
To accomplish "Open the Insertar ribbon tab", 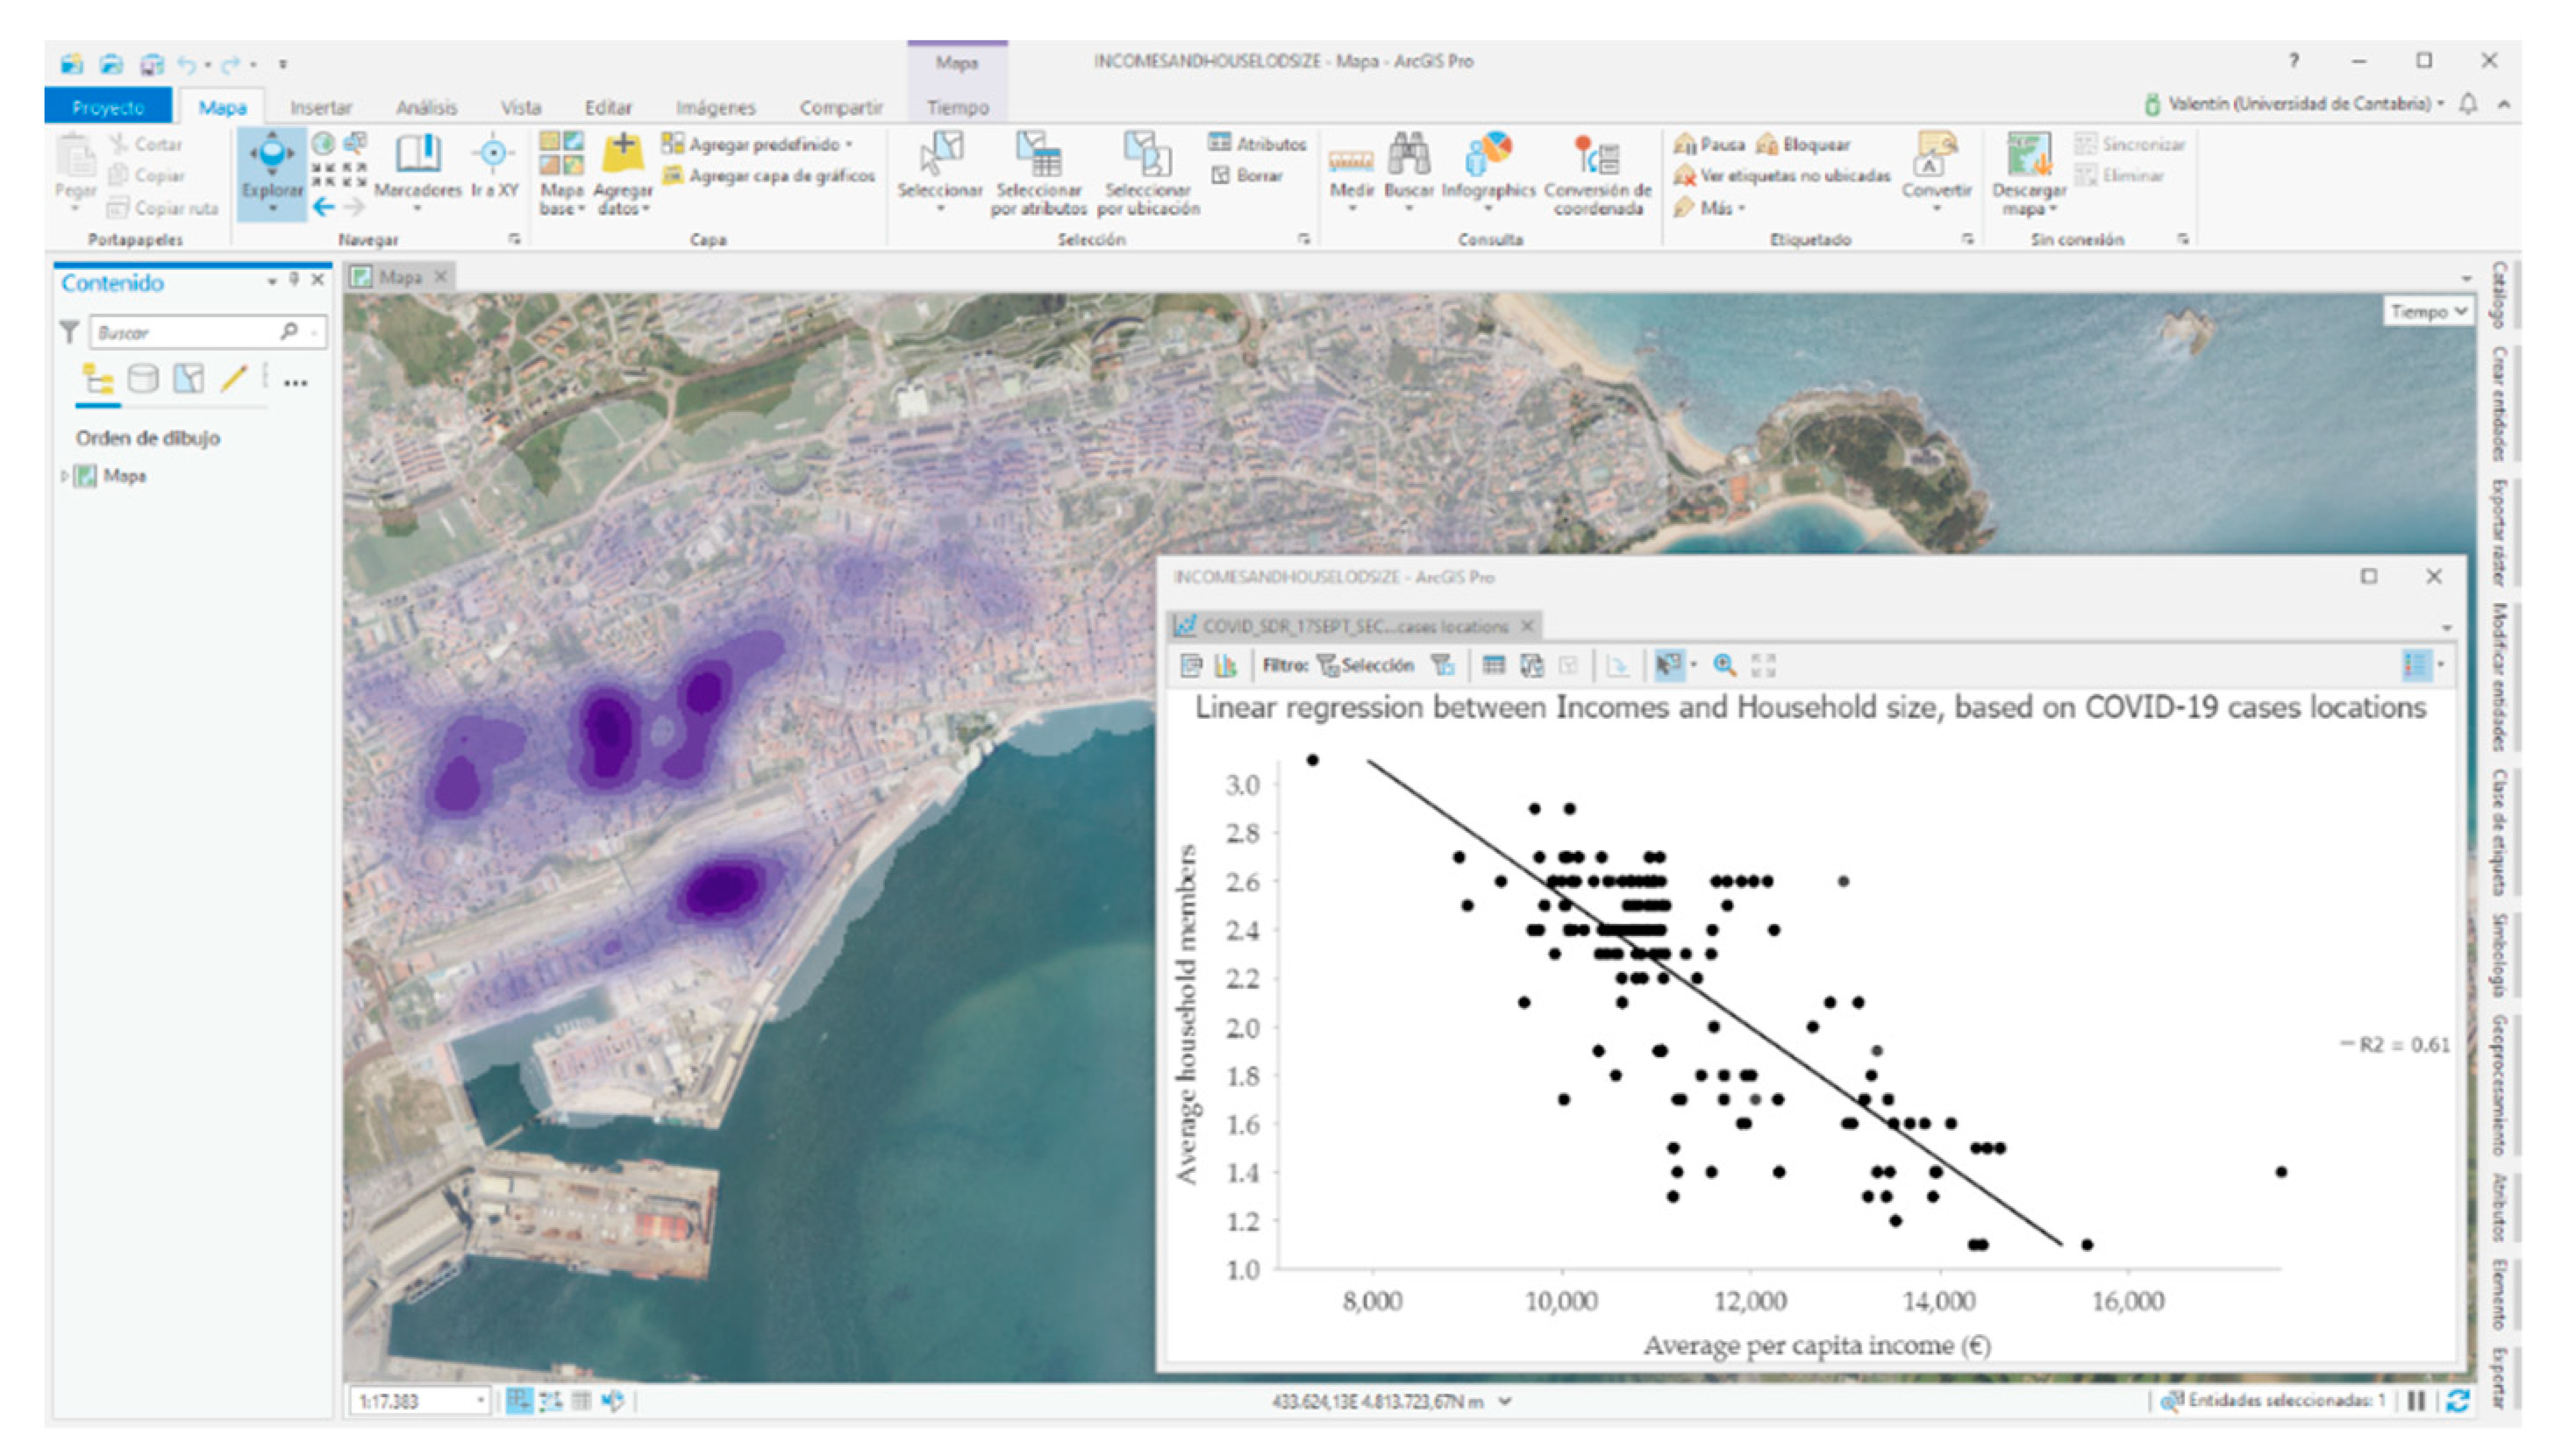I will pyautogui.click(x=320, y=107).
